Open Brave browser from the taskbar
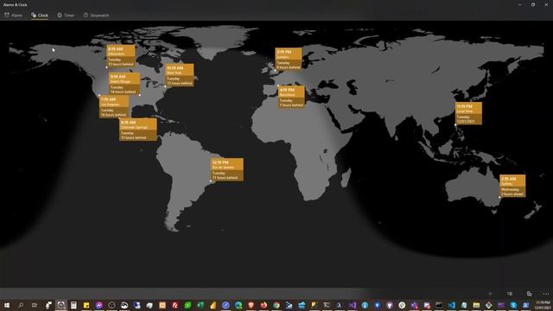 click(251, 305)
